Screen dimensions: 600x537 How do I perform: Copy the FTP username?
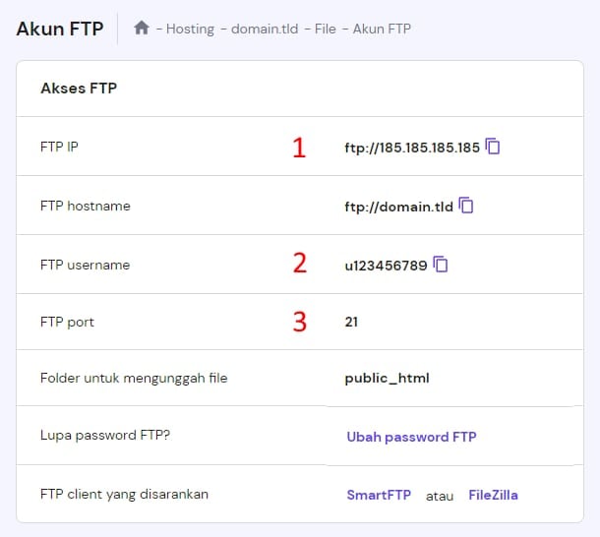pyautogui.click(x=442, y=264)
